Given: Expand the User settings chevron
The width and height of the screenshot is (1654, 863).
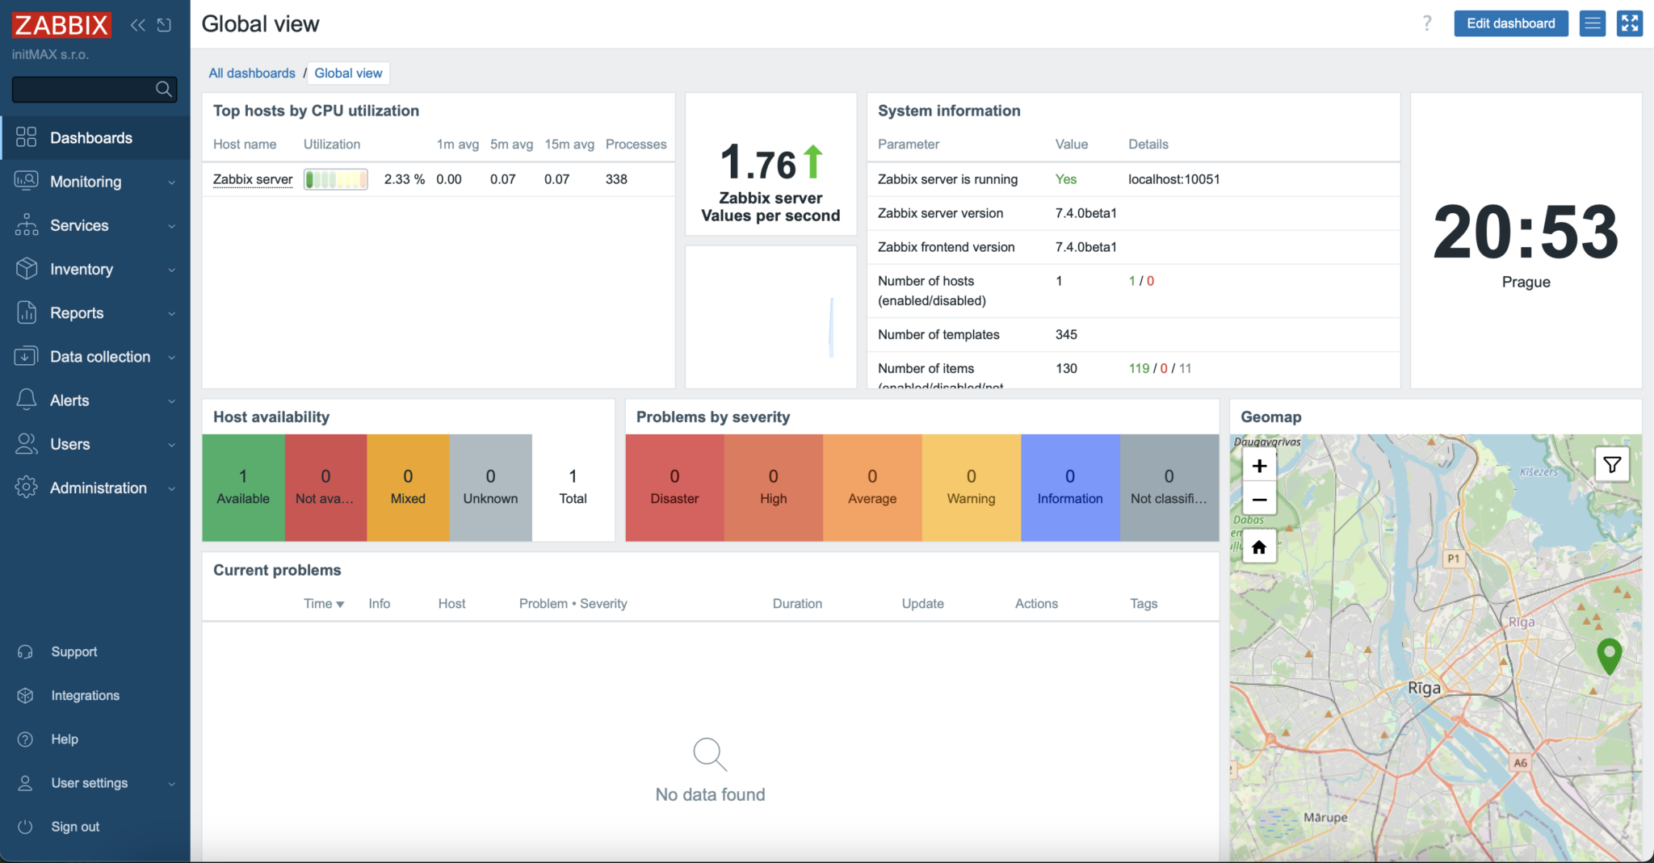Looking at the screenshot, I should tap(171, 782).
